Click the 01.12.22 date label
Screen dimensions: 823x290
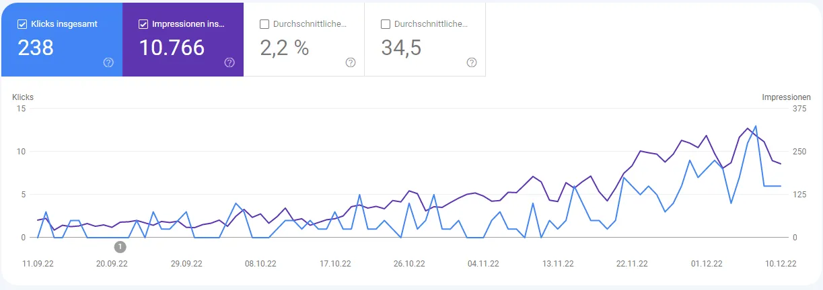pyautogui.click(x=707, y=264)
